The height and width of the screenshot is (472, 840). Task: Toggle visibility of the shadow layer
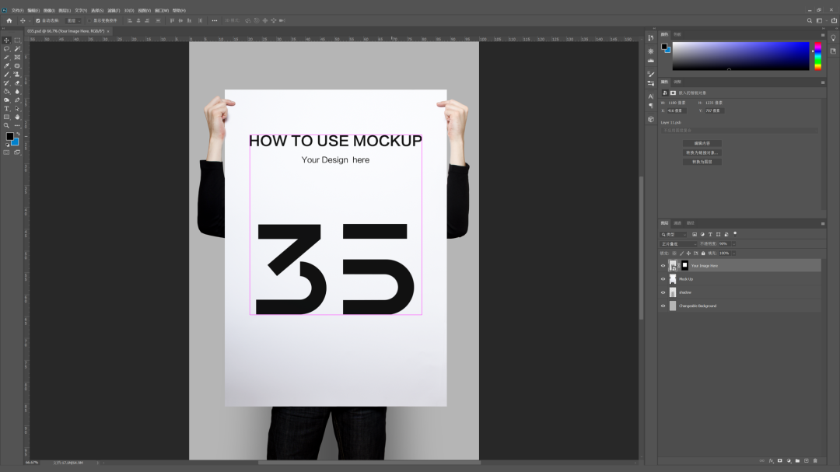click(663, 292)
